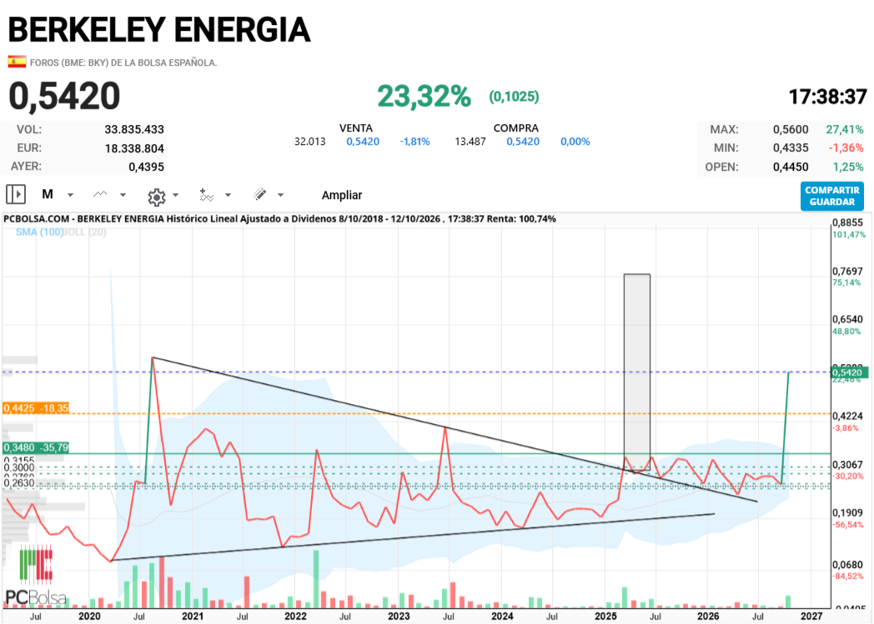Click the volume value 33.835.433

[x=134, y=130]
